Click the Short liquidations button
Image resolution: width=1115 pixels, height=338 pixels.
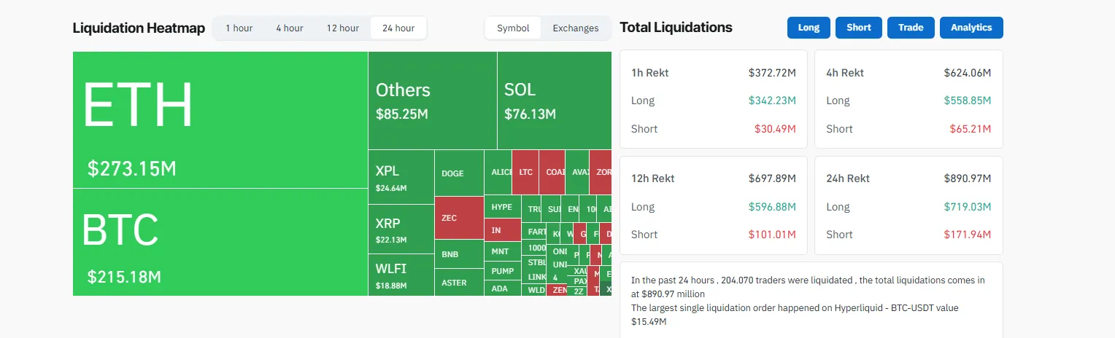pos(858,28)
